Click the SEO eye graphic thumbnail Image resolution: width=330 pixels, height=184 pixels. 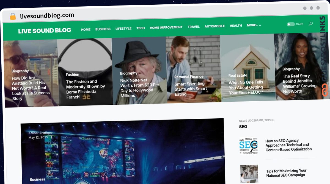point(248,146)
